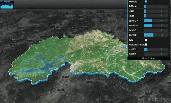Edit the 旋转中心Y value 0.5
The width and height of the screenshot is (171, 103).
point(164,25)
